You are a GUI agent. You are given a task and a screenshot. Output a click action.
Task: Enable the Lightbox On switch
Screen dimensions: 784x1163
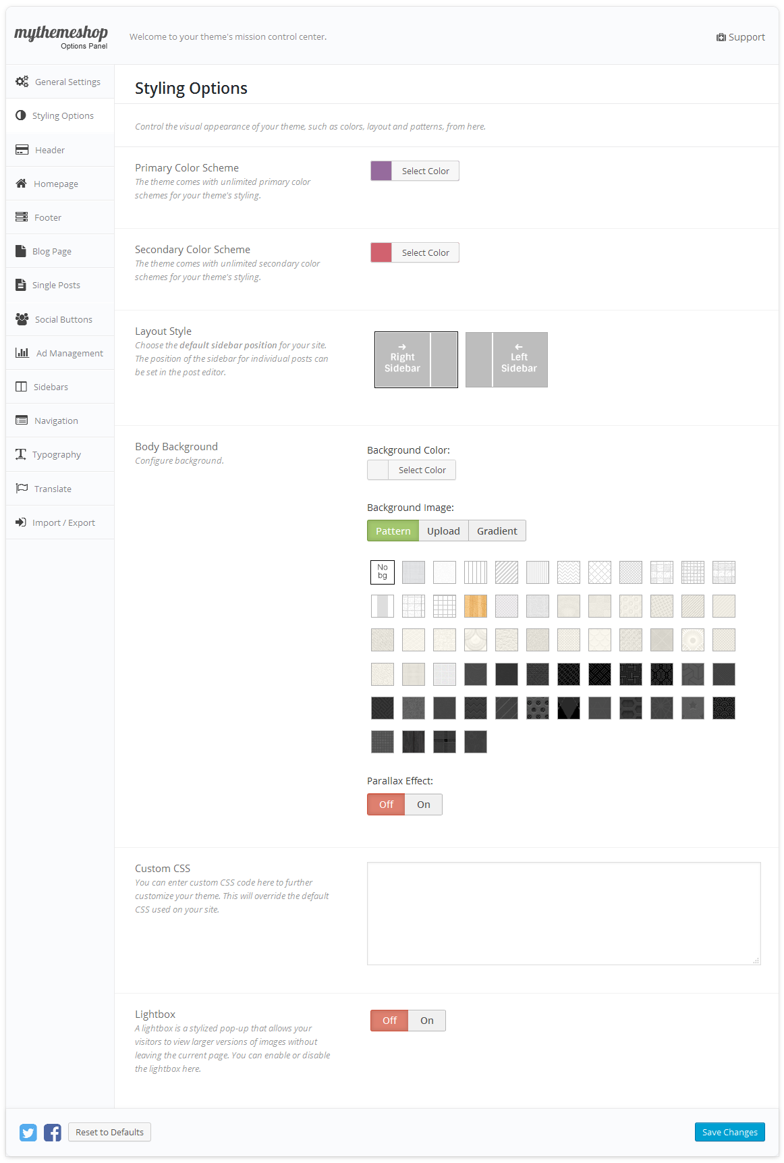[x=426, y=1021]
